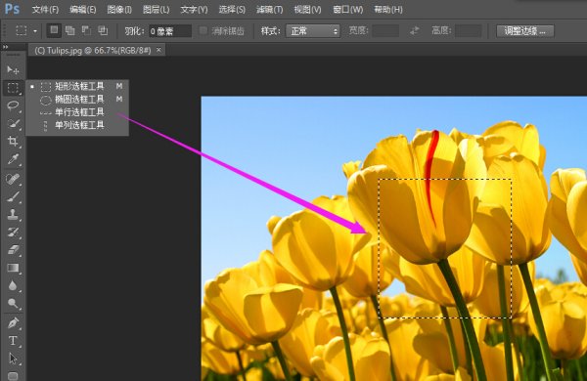
Task: Click the 羽化 feather input field
Action: pyautogui.click(x=170, y=31)
